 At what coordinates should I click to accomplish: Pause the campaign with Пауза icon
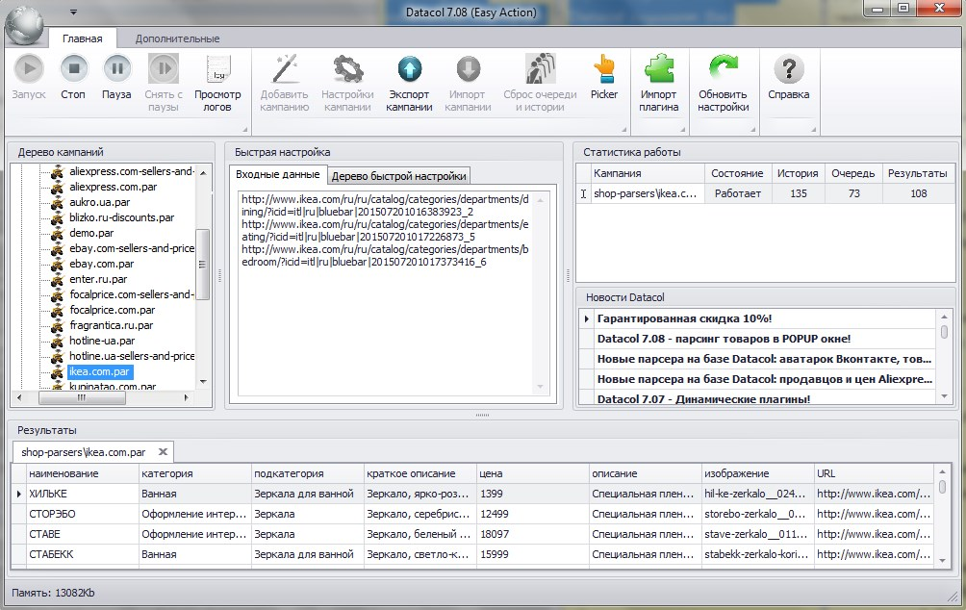coord(116,68)
